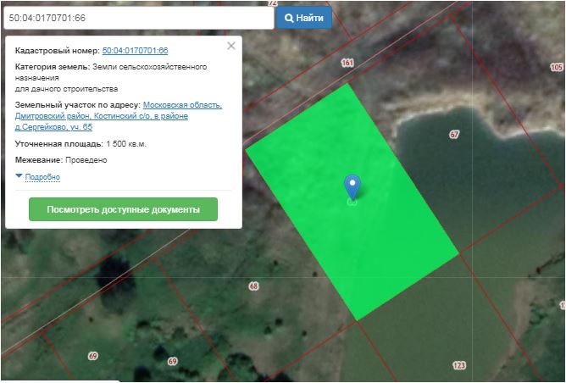Click parcel label 123 on the map
The width and height of the screenshot is (566, 383).
(x=459, y=365)
